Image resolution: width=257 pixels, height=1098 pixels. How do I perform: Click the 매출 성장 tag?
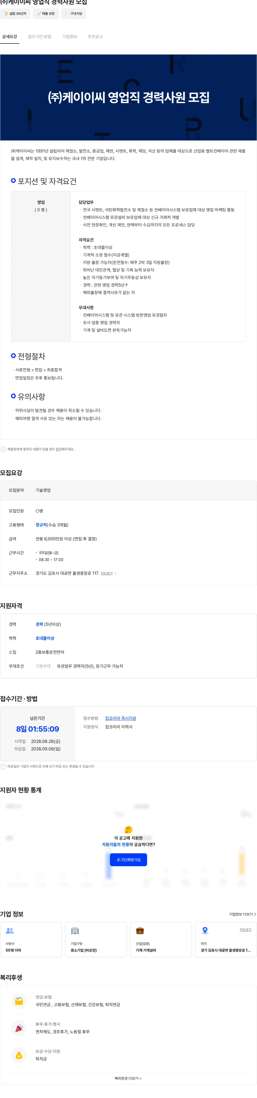pos(46,14)
